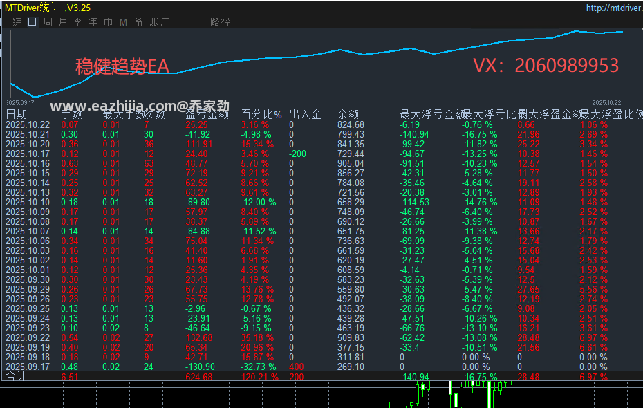Screen dimensions: 643x408
Task: Click loss -130.90 in the 2025.09.17 row
Action: 200,367
